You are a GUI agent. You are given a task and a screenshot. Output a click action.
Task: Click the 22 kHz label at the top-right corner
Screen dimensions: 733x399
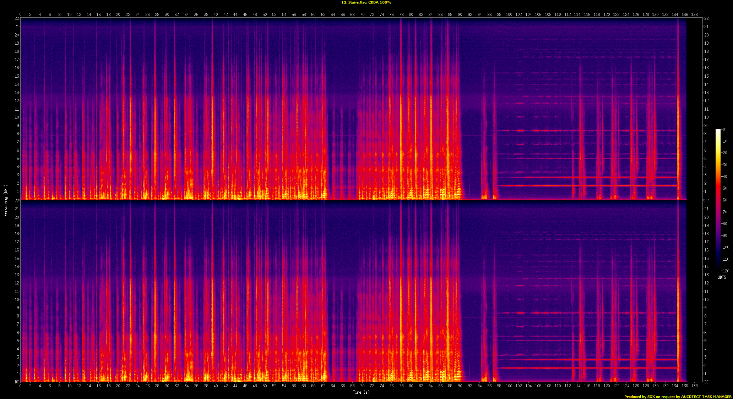[x=706, y=18]
